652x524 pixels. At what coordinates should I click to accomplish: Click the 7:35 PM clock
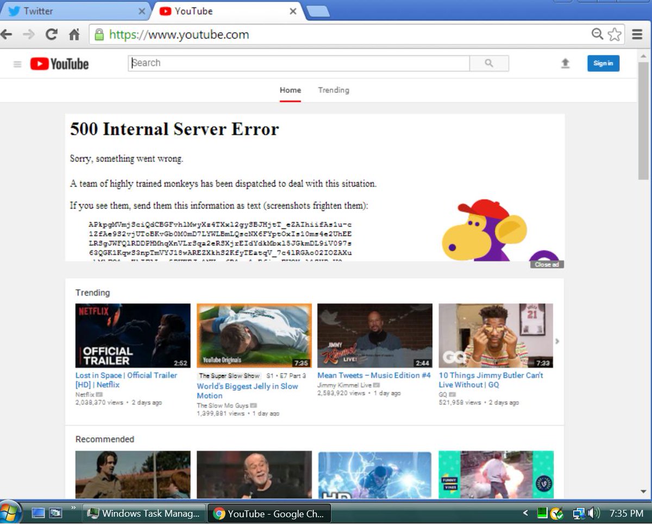click(x=626, y=513)
